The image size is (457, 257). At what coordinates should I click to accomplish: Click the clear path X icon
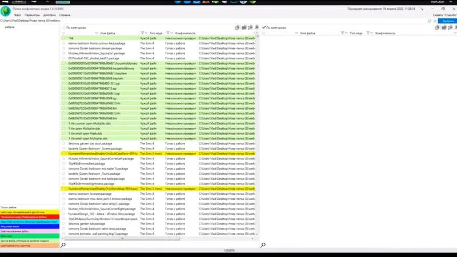pyautogui.click(x=435, y=21)
